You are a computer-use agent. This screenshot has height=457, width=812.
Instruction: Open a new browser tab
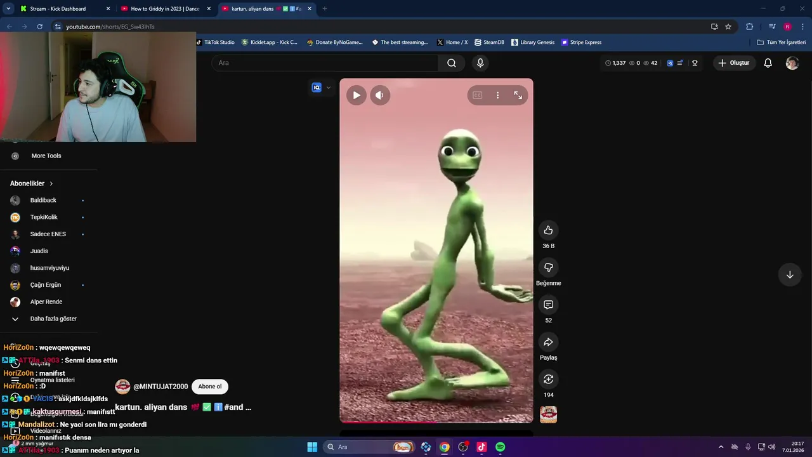325,9
